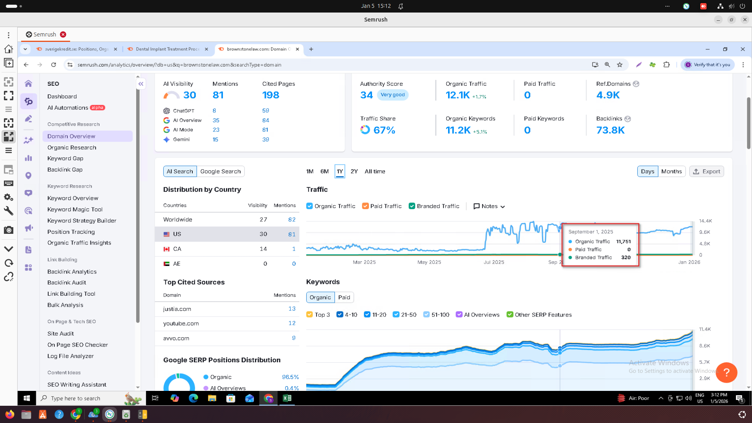Open Firefox from the Ubuntu dock

click(10, 414)
